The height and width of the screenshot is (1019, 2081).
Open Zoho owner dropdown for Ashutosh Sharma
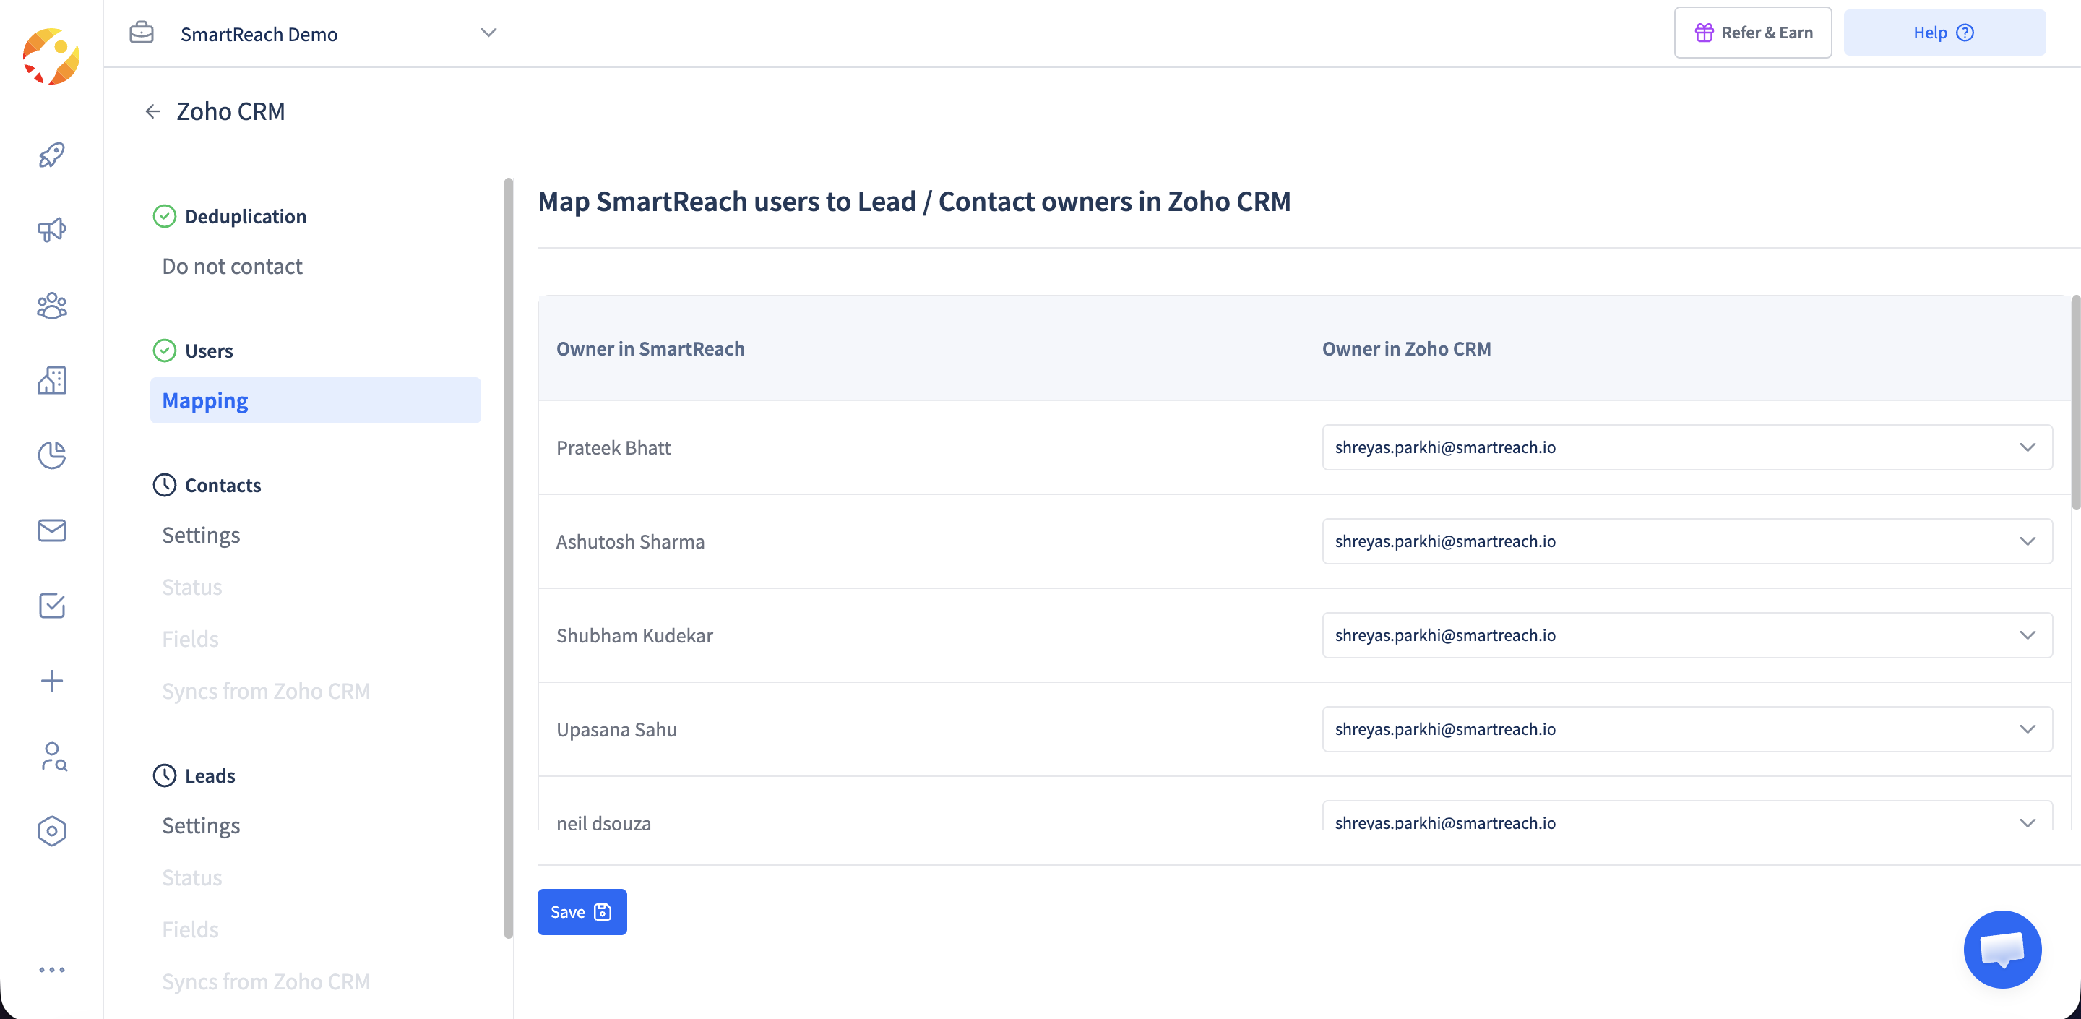point(1686,541)
